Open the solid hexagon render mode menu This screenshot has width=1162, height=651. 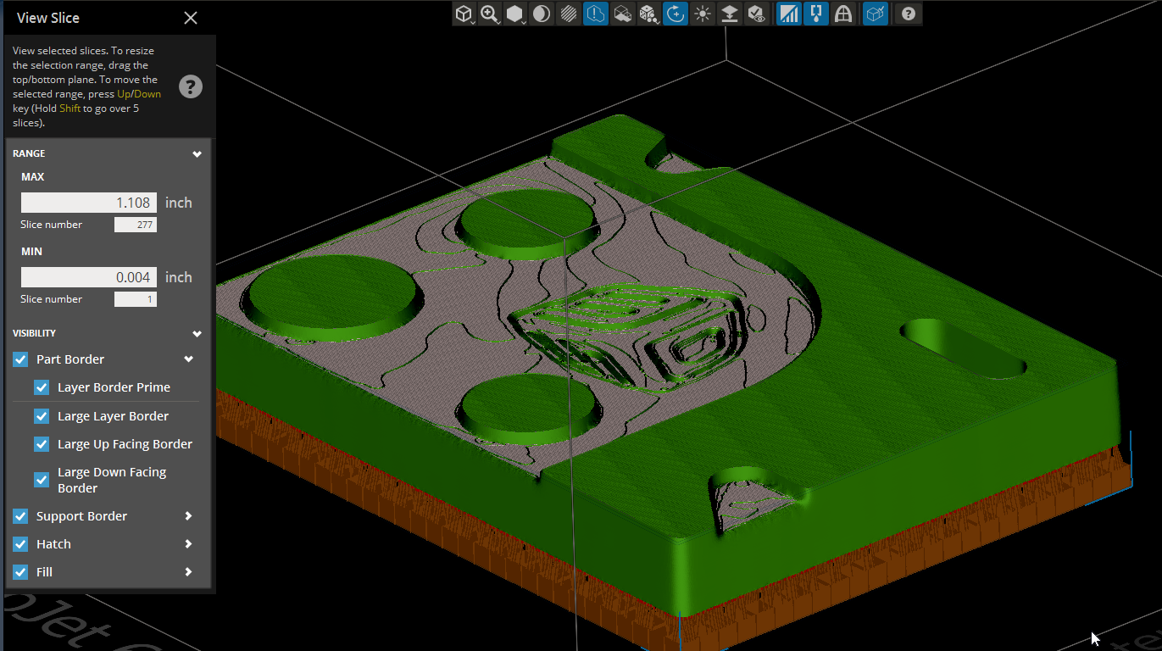click(515, 14)
